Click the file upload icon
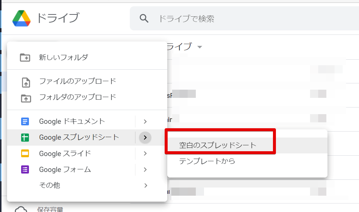Viewport: 359px width, 212px height. [26, 82]
